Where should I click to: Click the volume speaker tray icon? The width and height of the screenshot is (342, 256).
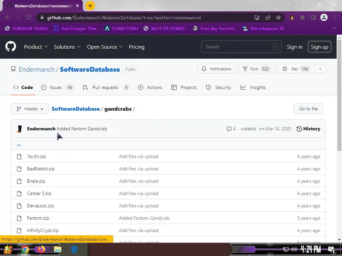pyautogui.click(x=294, y=249)
